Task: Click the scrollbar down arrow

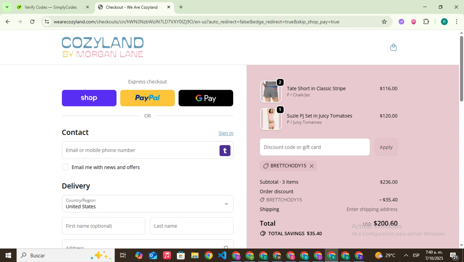Action: click(x=461, y=245)
